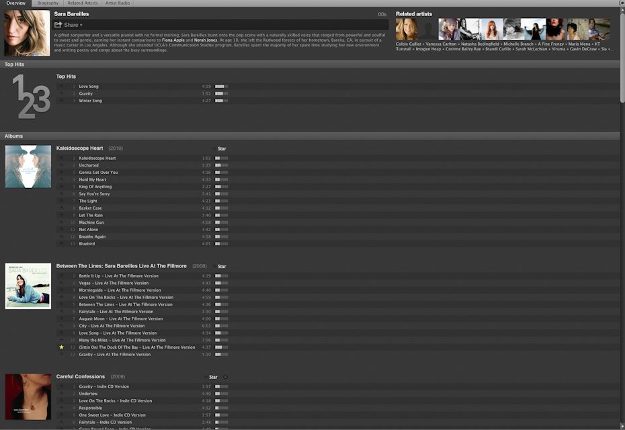Star the Kaleidoscope Heart album

220,148
